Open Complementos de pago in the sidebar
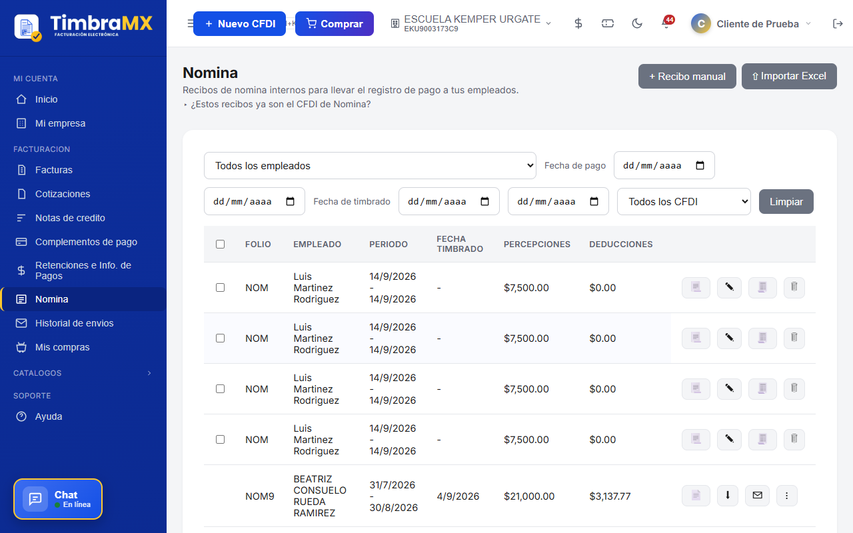 point(83,242)
